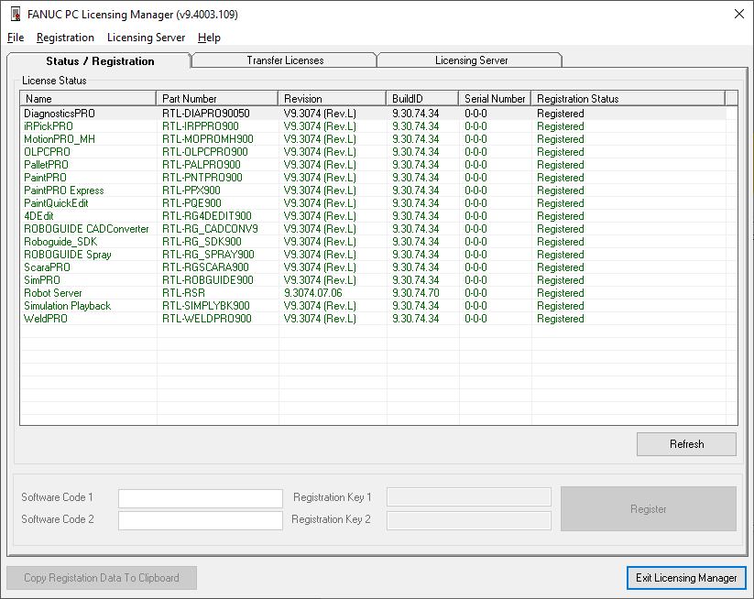Sort by the Name column header
754x599 pixels.
point(88,98)
